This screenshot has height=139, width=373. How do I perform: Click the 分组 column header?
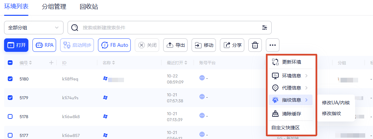342,63
